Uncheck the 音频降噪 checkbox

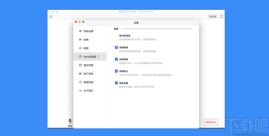[116, 59]
